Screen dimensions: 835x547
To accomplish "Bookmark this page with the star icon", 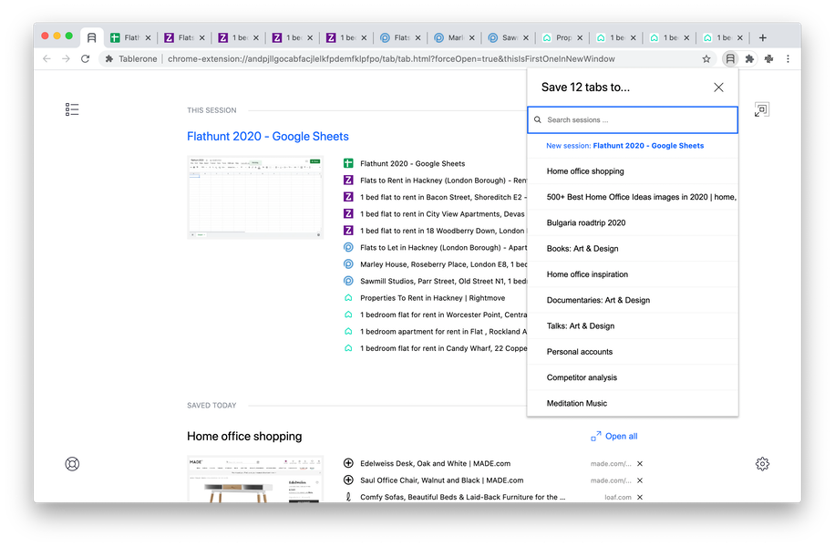I will pyautogui.click(x=706, y=58).
